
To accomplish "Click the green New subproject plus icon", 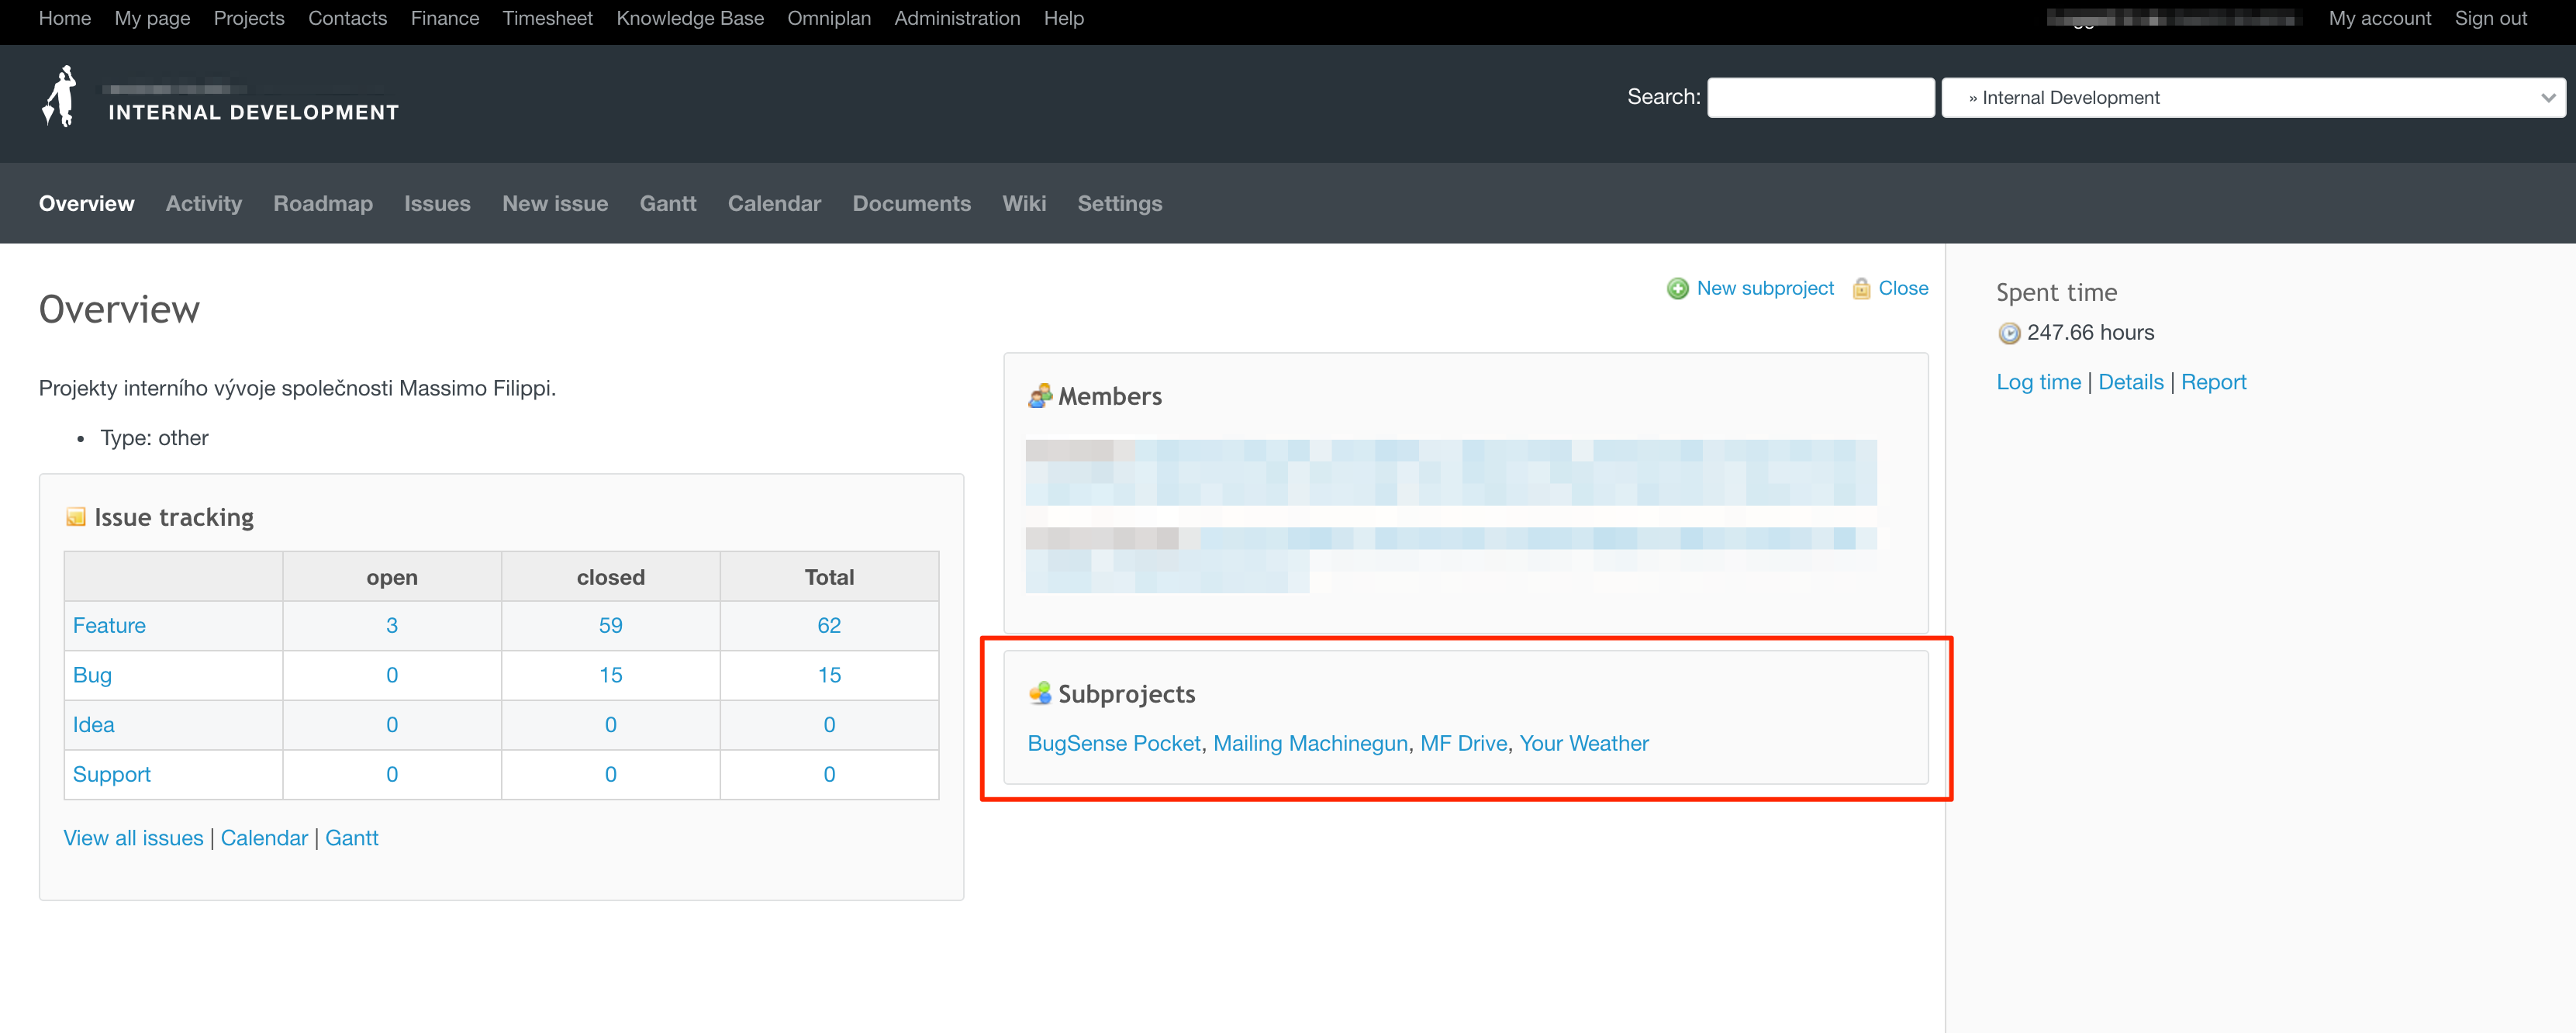I will 1677,289.
